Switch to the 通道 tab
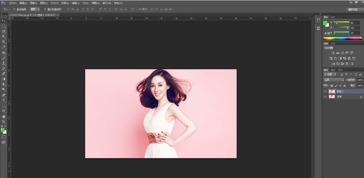 [333, 70]
